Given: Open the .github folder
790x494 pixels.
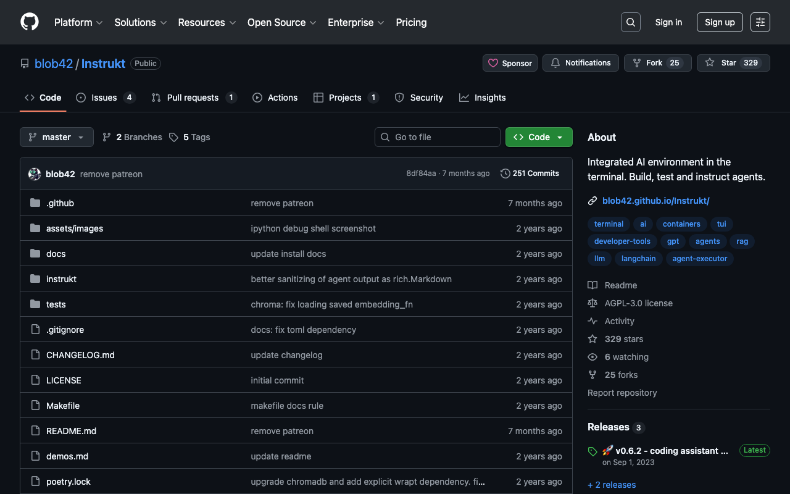Looking at the screenshot, I should [x=60, y=203].
